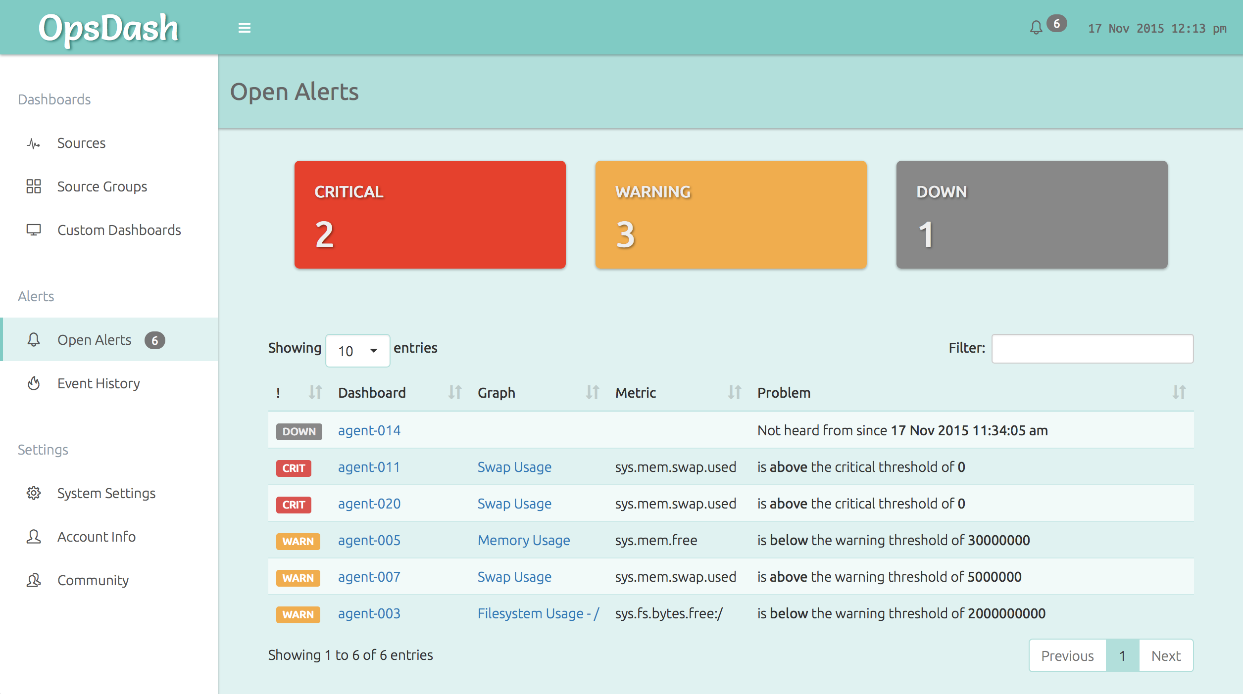Viewport: 1243px width, 694px height.
Task: Sort by Problem column arrows
Action: coord(1179,392)
